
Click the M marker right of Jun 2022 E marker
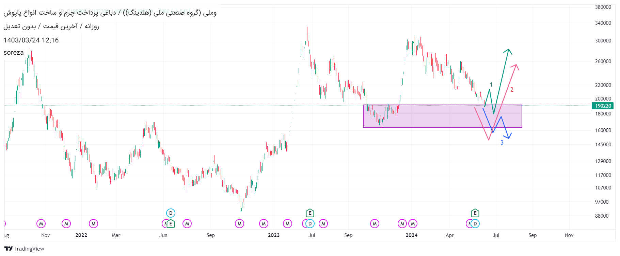click(x=187, y=223)
